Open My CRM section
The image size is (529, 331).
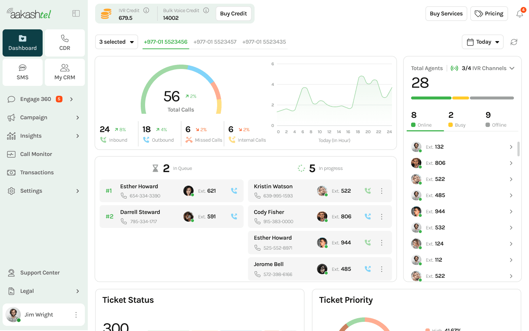point(65,72)
